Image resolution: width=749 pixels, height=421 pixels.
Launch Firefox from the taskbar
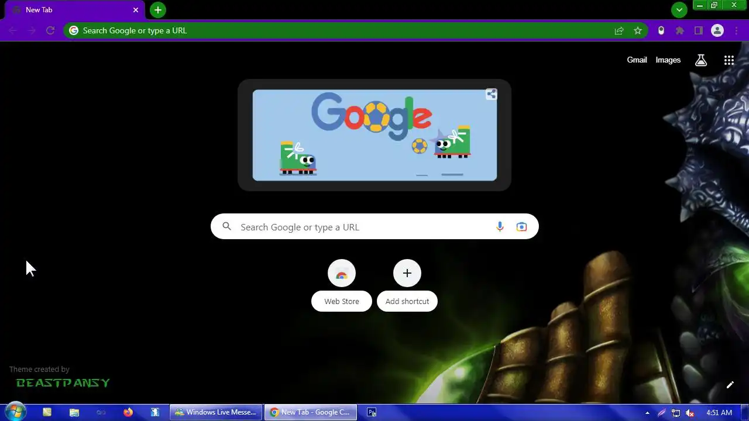pyautogui.click(x=128, y=412)
